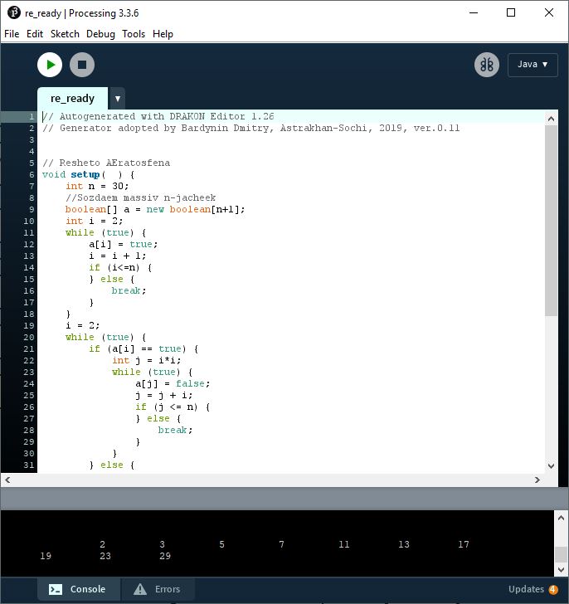This screenshot has height=604, width=569.
Task: Select the re_ready sketch tab
Action: coord(72,98)
